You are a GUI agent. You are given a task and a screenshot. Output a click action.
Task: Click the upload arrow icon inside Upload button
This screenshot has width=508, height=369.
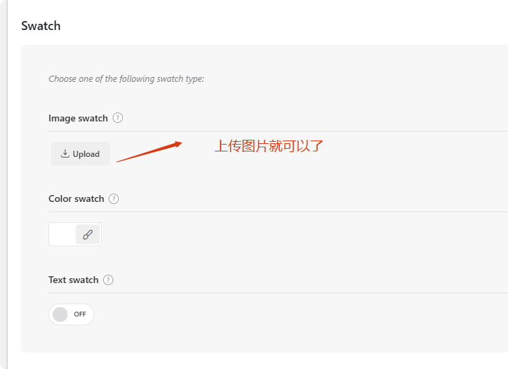(65, 153)
